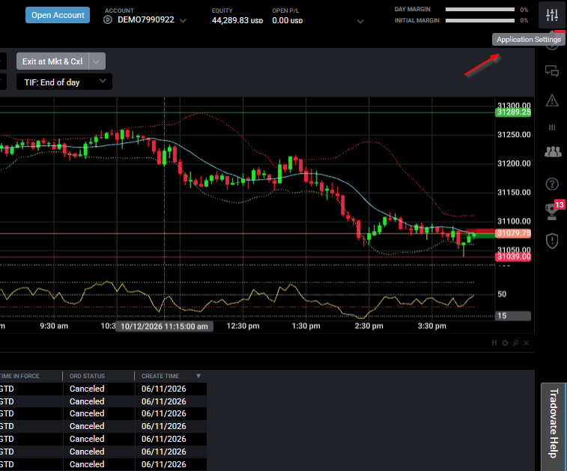The image size is (567, 471).
Task: Click the 31250.00 price axis label
Action: [514, 135]
